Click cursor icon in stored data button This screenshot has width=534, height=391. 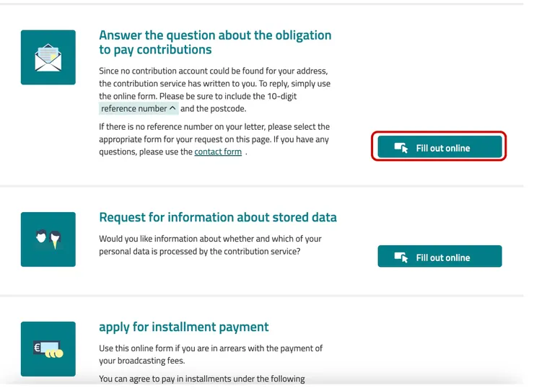[x=402, y=258]
